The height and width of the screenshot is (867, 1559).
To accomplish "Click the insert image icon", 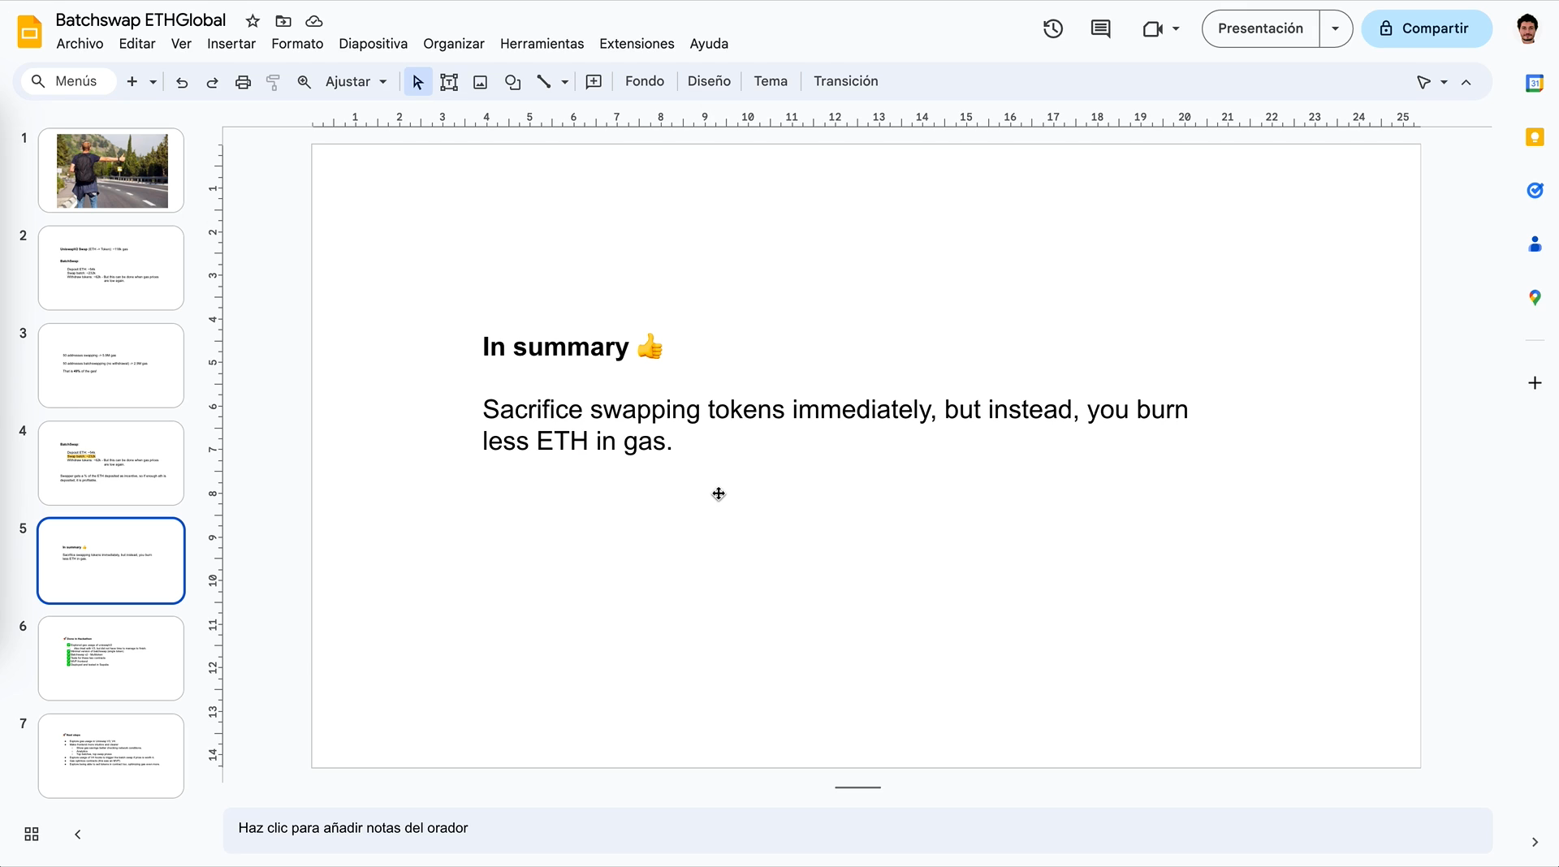I will [480, 82].
